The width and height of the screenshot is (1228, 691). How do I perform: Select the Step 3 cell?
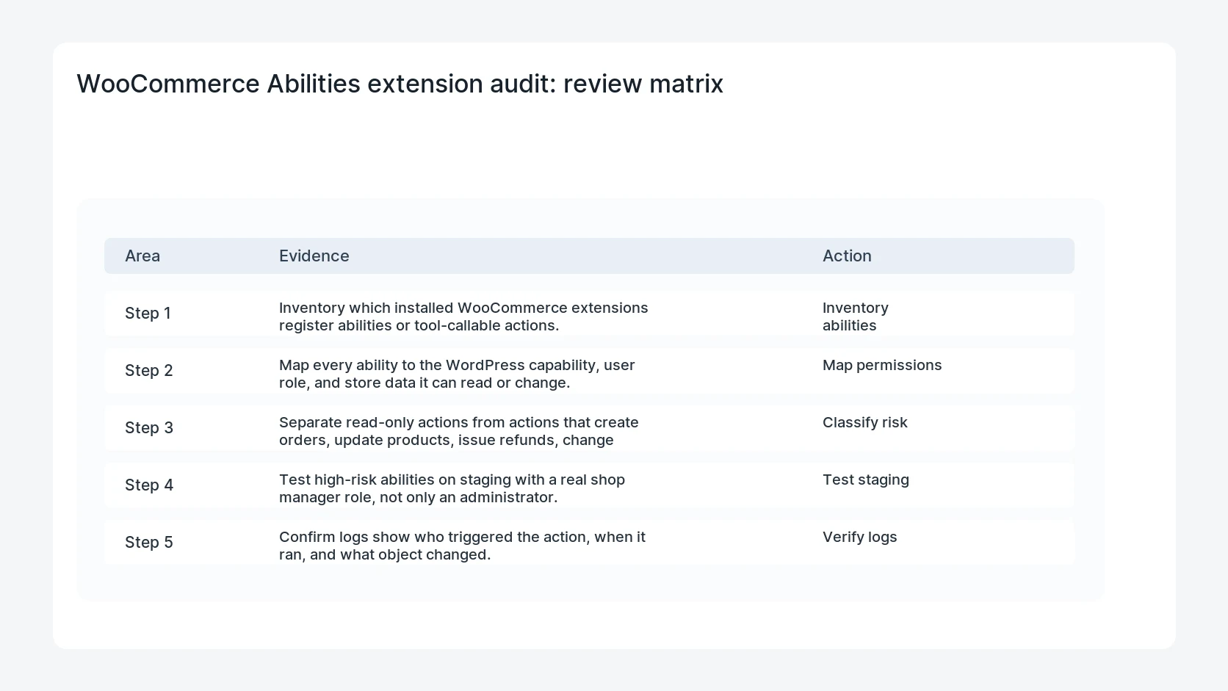pos(149,427)
